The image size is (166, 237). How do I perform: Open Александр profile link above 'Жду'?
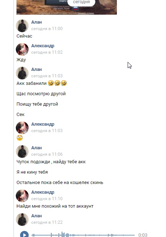click(x=43, y=46)
